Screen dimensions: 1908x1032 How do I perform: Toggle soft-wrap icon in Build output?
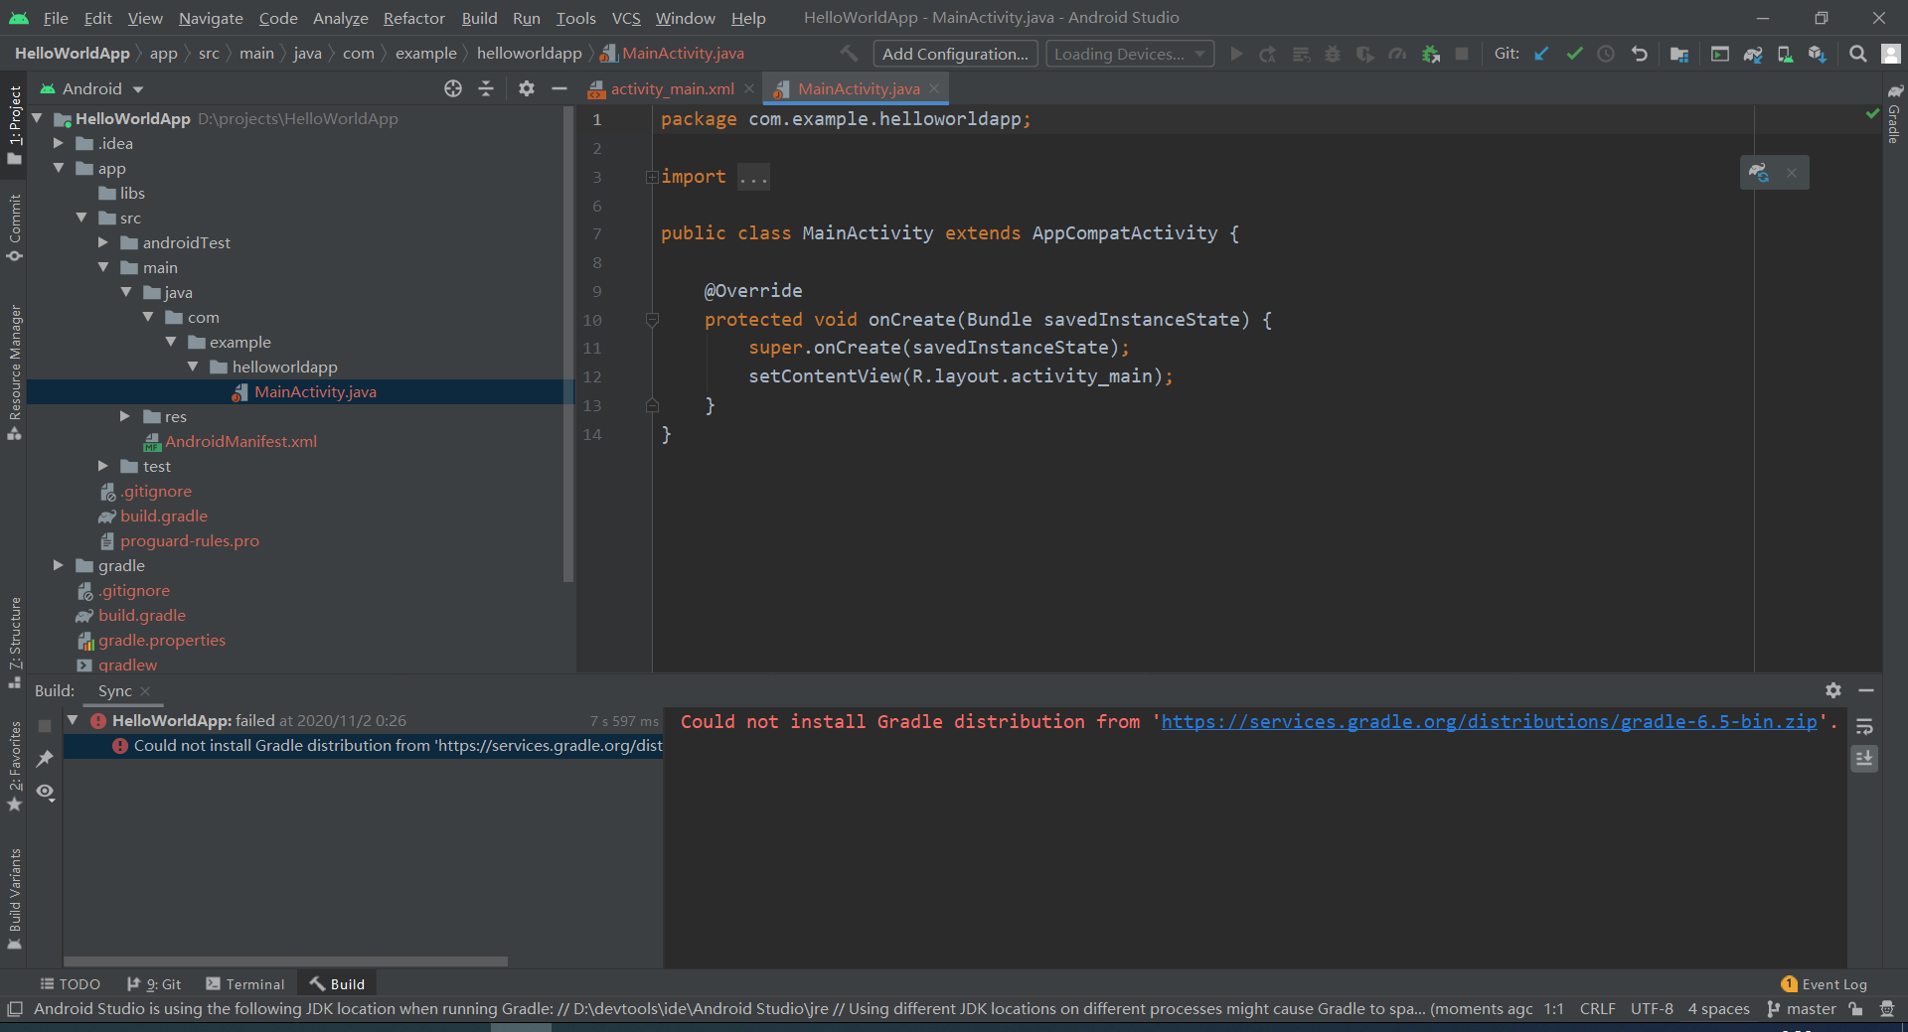(x=1864, y=727)
